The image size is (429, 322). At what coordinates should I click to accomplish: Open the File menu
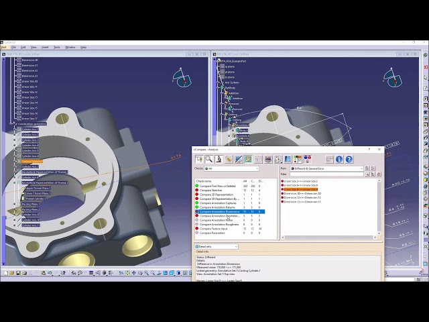click(x=13, y=47)
